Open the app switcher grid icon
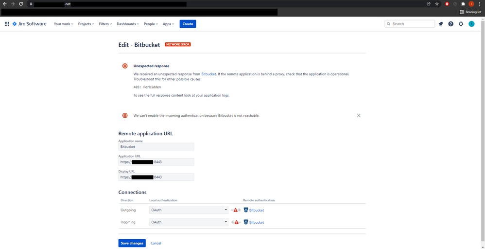 [7, 24]
